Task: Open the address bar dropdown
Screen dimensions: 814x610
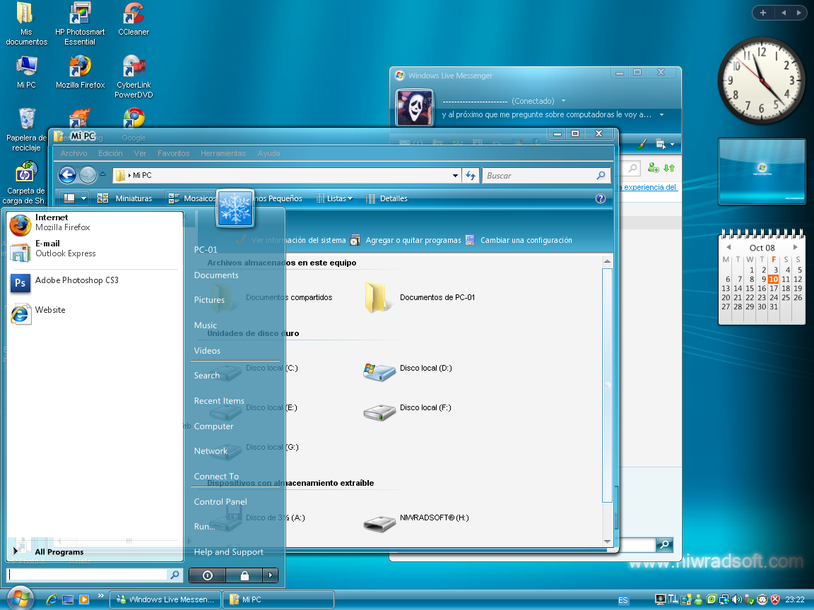Action: click(x=455, y=175)
